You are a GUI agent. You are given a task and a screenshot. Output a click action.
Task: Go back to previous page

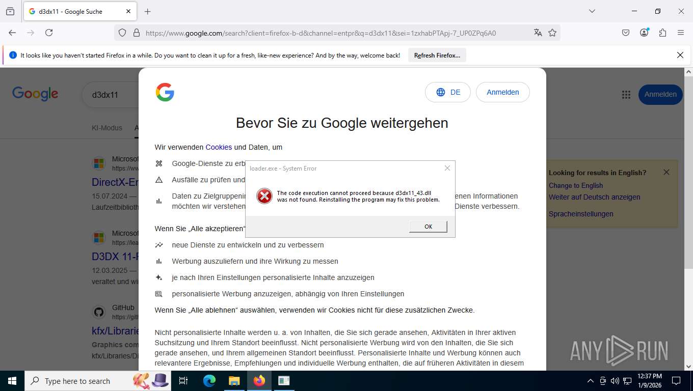tap(12, 33)
